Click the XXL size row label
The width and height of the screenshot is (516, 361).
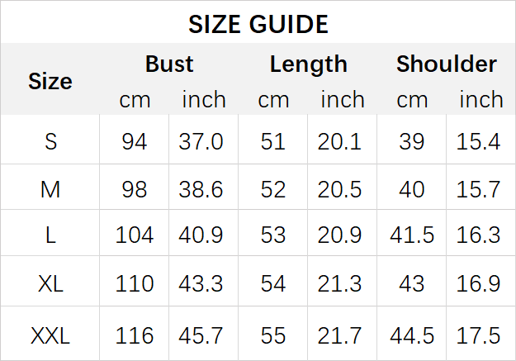pos(50,335)
